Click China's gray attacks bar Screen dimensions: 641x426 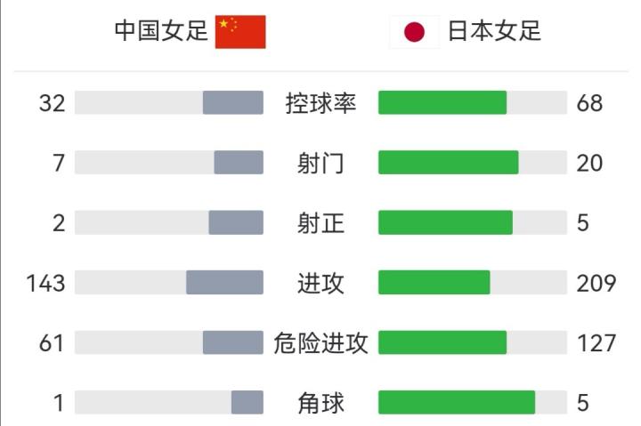tap(224, 283)
